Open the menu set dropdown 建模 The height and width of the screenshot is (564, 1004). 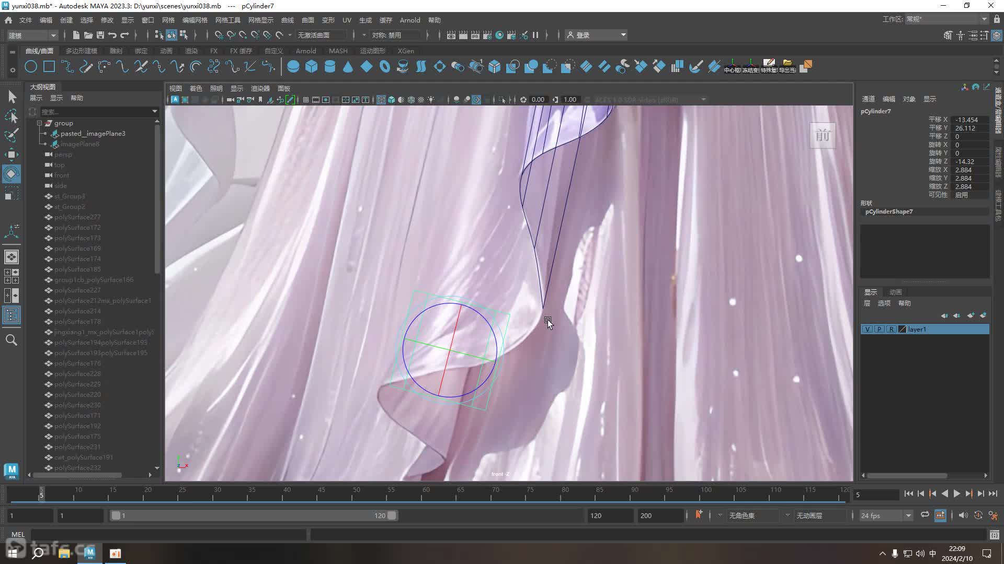pyautogui.click(x=32, y=35)
